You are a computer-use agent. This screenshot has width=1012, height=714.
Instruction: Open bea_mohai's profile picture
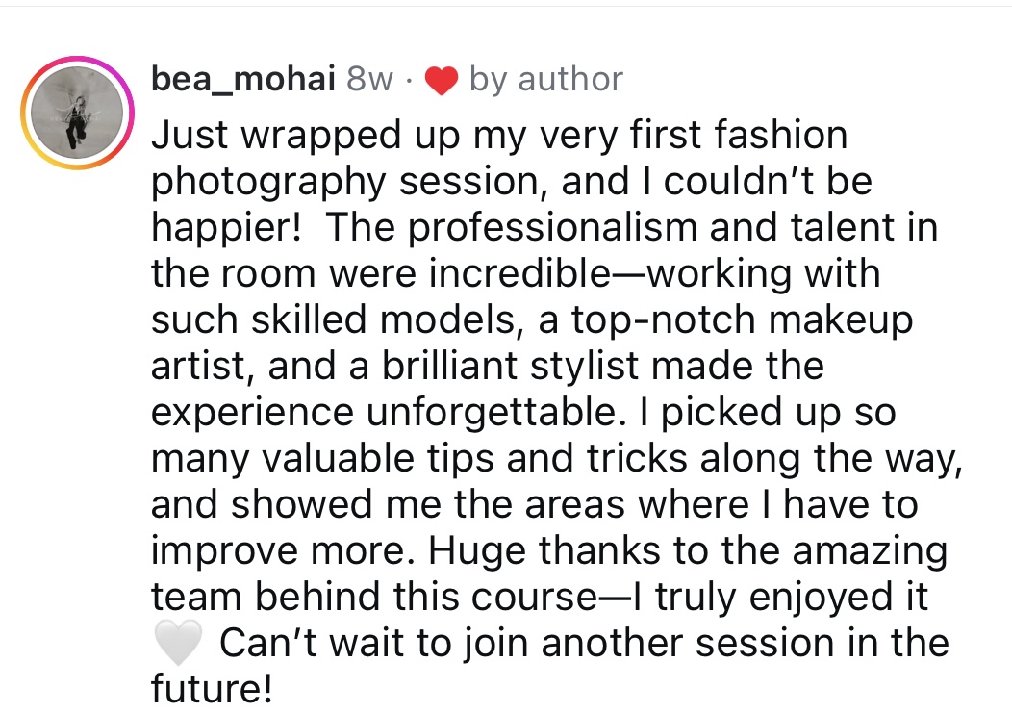(74, 114)
